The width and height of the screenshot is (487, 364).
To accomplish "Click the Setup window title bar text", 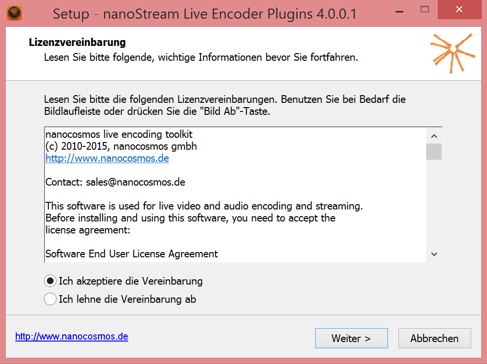I will [204, 13].
